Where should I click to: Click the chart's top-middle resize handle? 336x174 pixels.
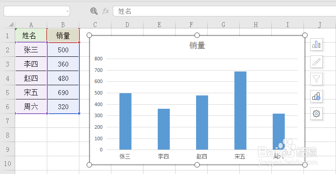click(x=197, y=35)
